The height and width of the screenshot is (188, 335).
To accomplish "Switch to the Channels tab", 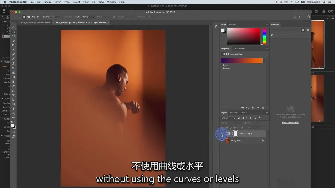I will pos(234,113).
